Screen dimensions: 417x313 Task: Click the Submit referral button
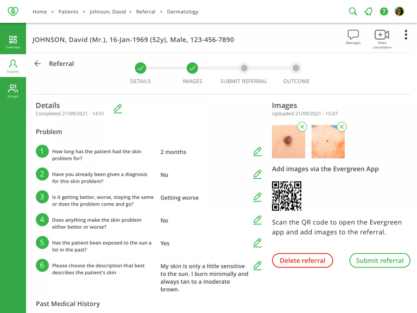pyautogui.click(x=380, y=260)
